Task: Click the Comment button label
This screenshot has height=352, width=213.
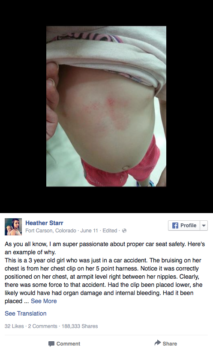Action: [x=68, y=344]
